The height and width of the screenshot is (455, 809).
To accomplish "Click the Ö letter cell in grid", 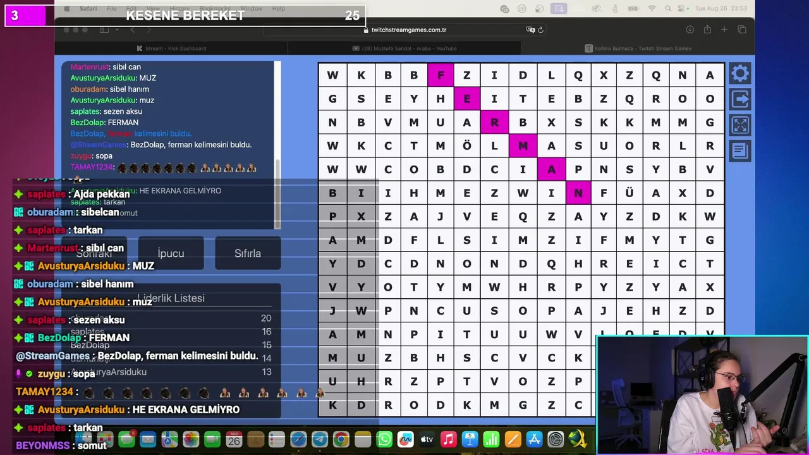I will pos(466,146).
